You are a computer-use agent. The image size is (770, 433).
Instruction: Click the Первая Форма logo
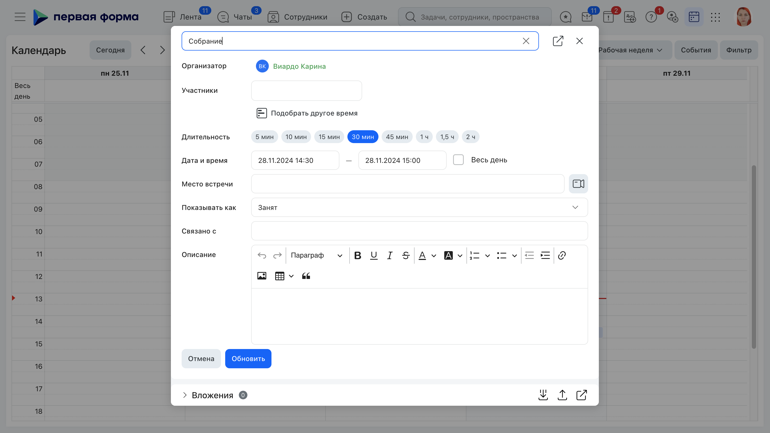coord(86,17)
